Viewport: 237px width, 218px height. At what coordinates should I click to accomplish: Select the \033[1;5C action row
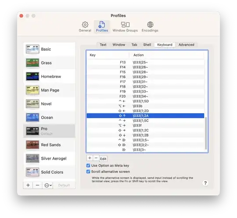point(145,121)
